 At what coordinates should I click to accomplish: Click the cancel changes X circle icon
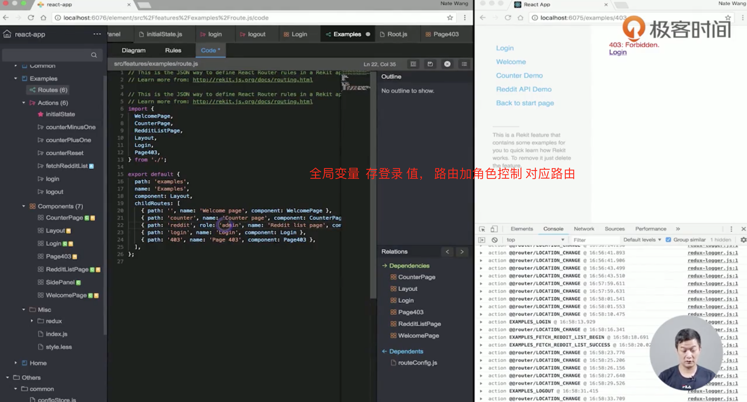(x=447, y=64)
